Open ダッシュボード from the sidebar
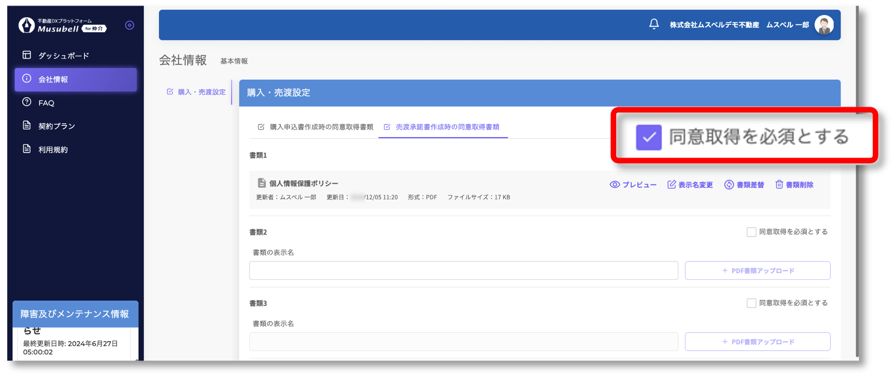Screen dimensions: 896x377 (63, 56)
